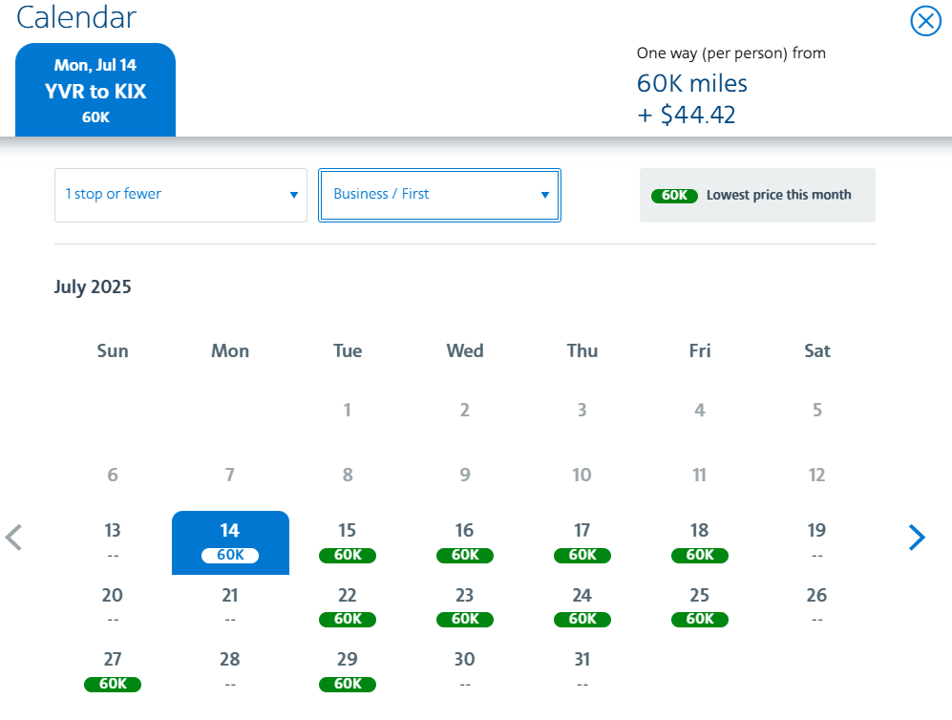
Task: Select the Mon, Jul 14 flight tab
Action: (x=95, y=89)
